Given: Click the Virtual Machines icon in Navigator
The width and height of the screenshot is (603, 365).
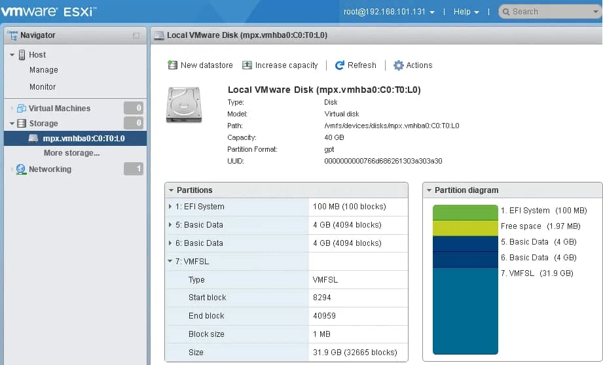Looking at the screenshot, I should click(x=22, y=109).
